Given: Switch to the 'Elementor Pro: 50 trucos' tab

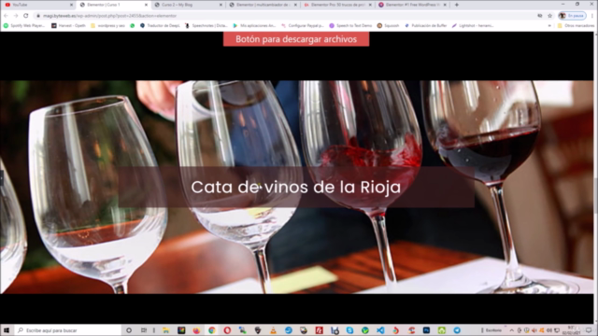Looking at the screenshot, I should pos(337,5).
